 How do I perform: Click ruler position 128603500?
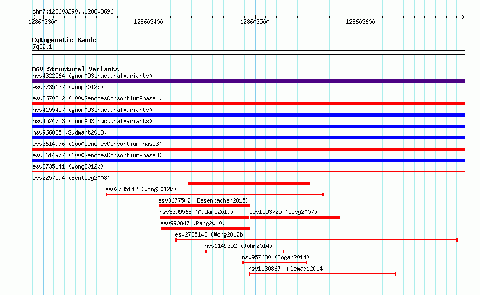point(255,22)
